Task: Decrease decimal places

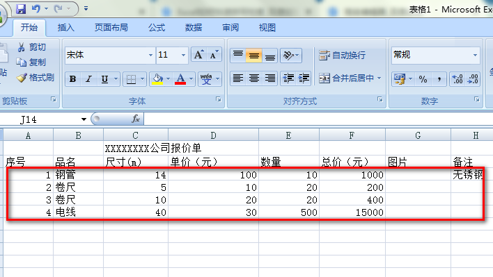Action: tap(473, 79)
